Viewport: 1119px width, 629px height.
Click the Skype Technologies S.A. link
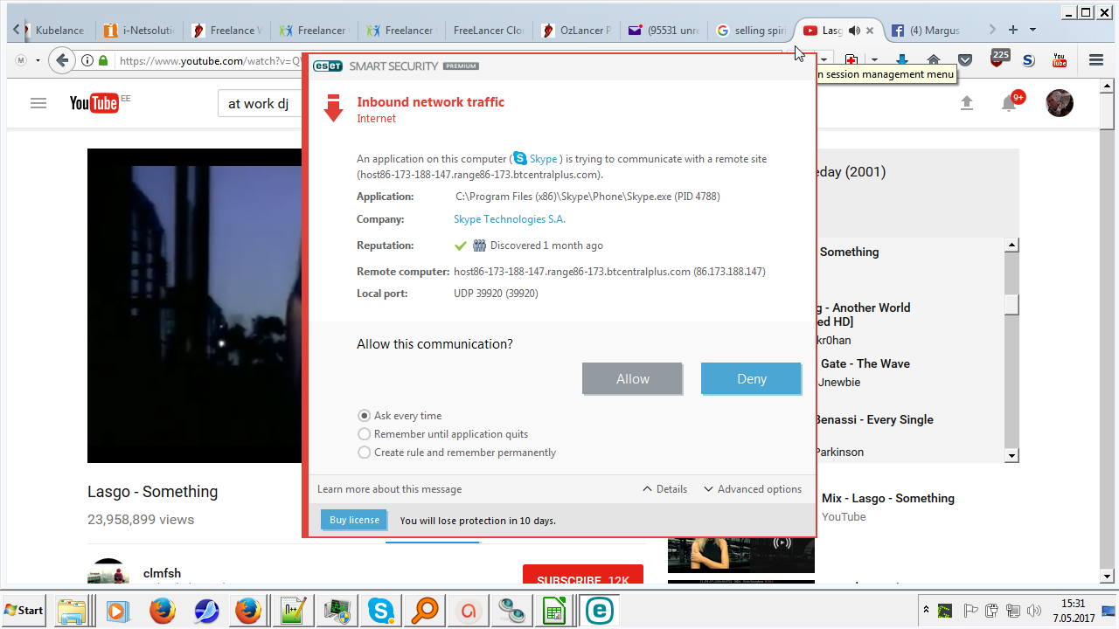[x=510, y=219]
